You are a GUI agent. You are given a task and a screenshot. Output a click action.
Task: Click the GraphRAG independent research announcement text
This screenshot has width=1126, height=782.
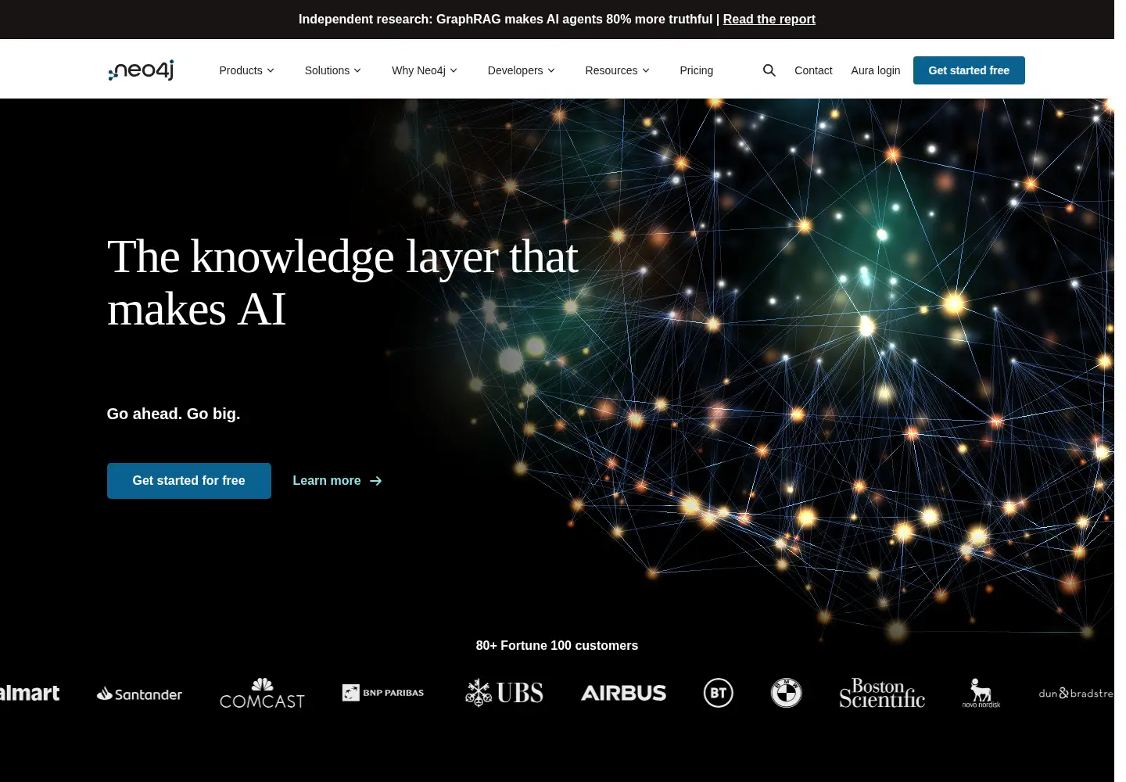[x=505, y=20]
